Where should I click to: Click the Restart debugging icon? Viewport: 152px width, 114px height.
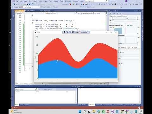pos(86,4)
